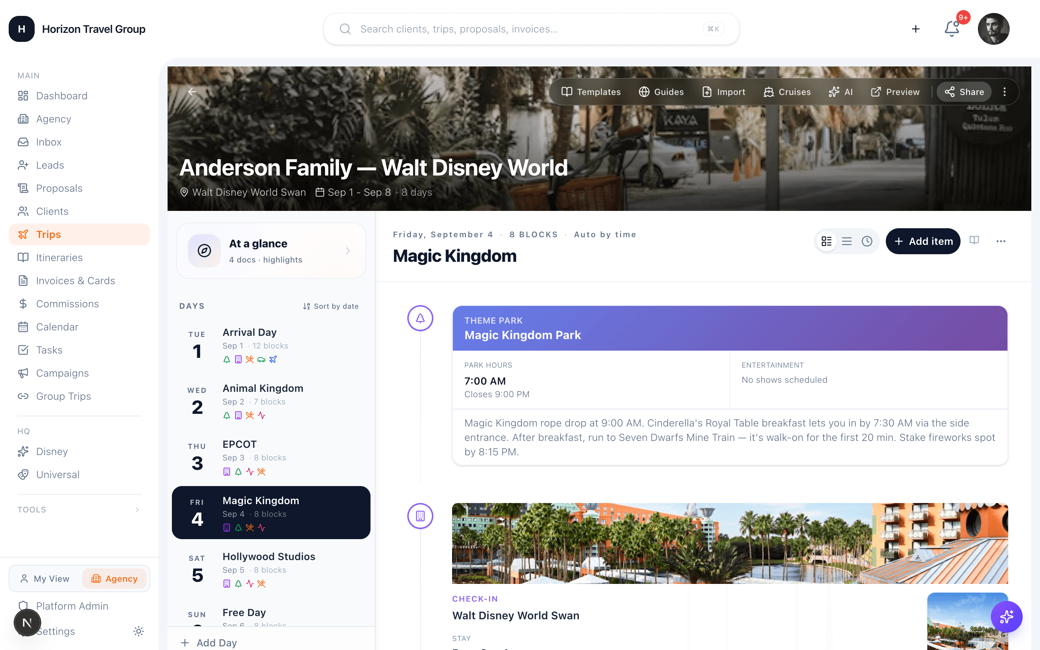
Task: Focus the search clients and trips field
Action: [x=531, y=29]
